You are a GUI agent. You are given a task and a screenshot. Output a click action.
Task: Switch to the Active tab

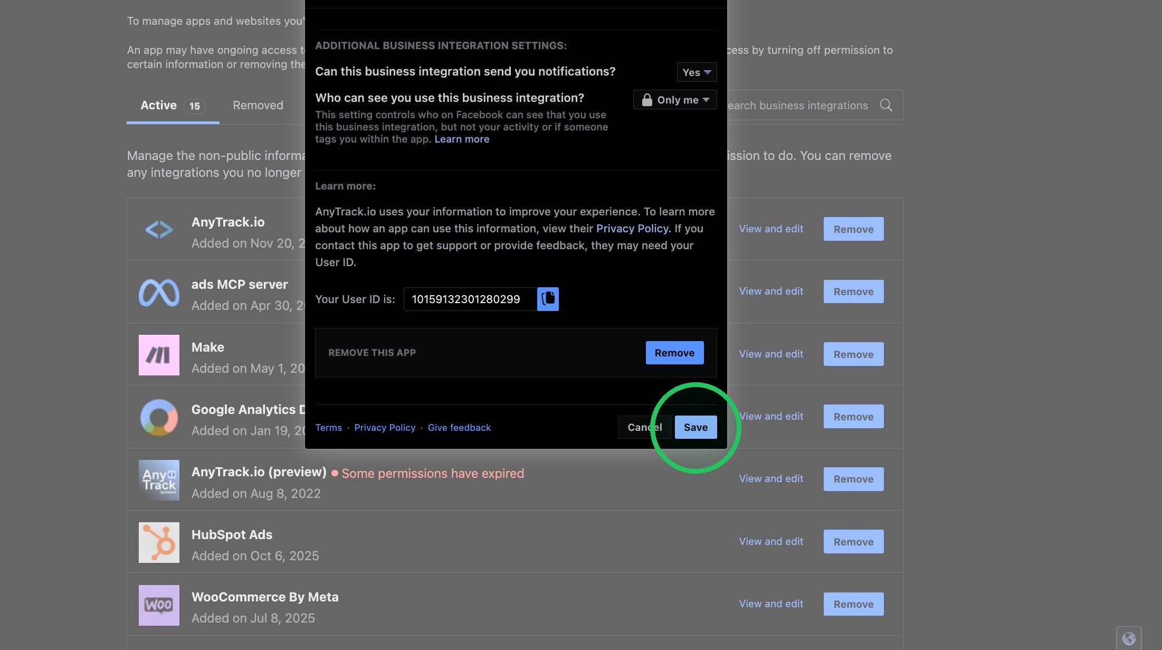click(173, 106)
